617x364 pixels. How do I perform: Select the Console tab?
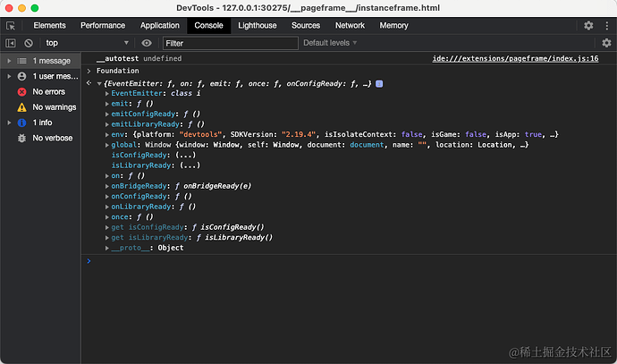208,26
